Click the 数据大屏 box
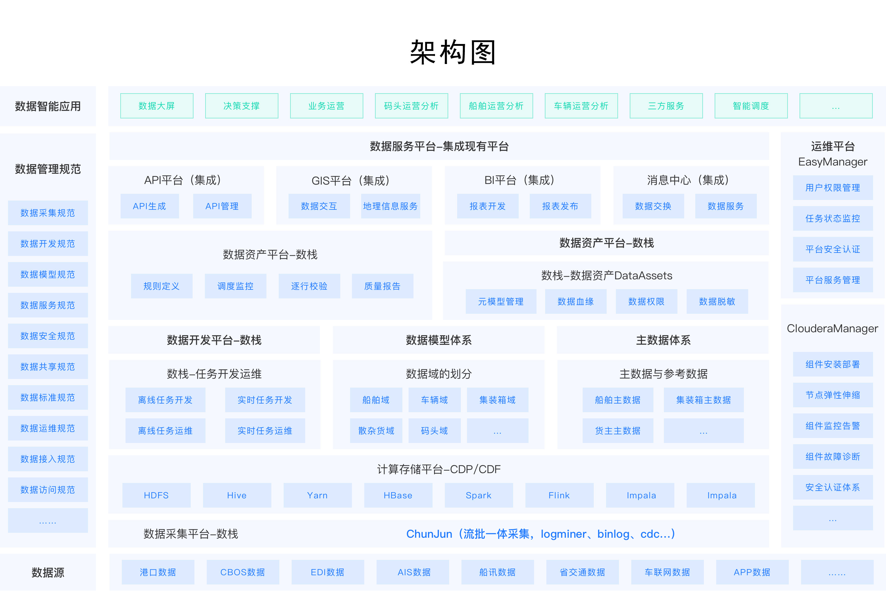This screenshot has width=886, height=606. pos(157,106)
